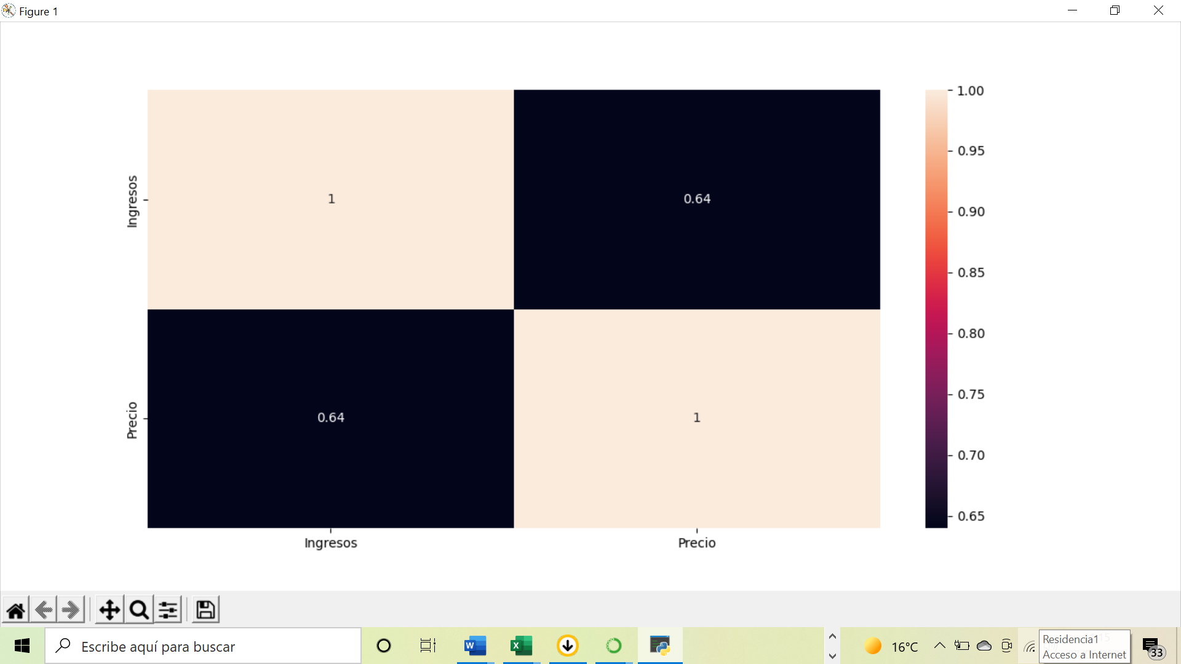1181x664 pixels.
Task: Switch to Microsoft Word on the taskbar
Action: point(475,646)
